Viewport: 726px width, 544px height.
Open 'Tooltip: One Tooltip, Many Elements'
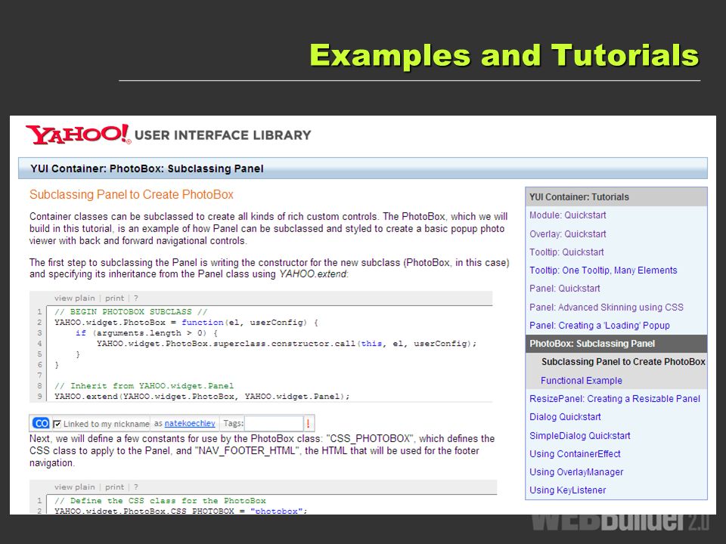pyautogui.click(x=603, y=270)
